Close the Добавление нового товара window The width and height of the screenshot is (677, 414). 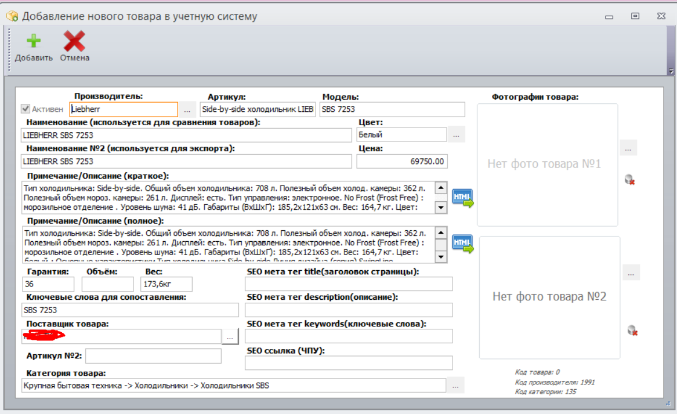(x=661, y=16)
